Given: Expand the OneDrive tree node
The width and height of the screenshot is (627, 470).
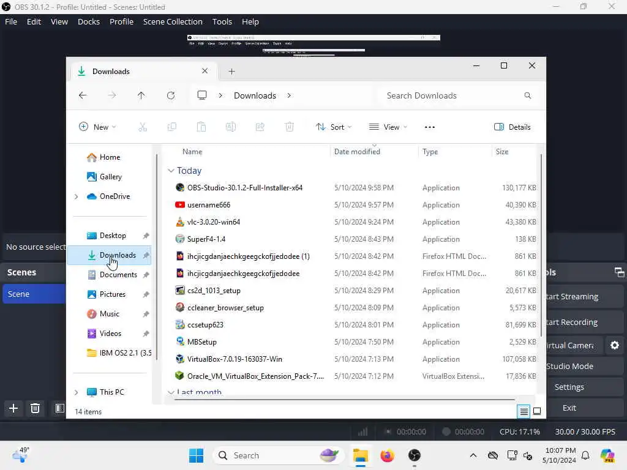Looking at the screenshot, I should click(x=77, y=196).
